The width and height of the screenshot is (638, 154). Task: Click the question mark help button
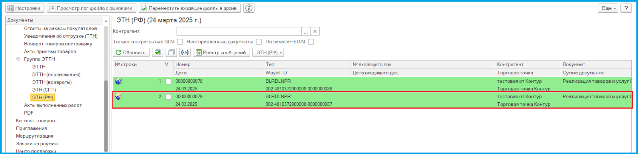tap(626, 8)
